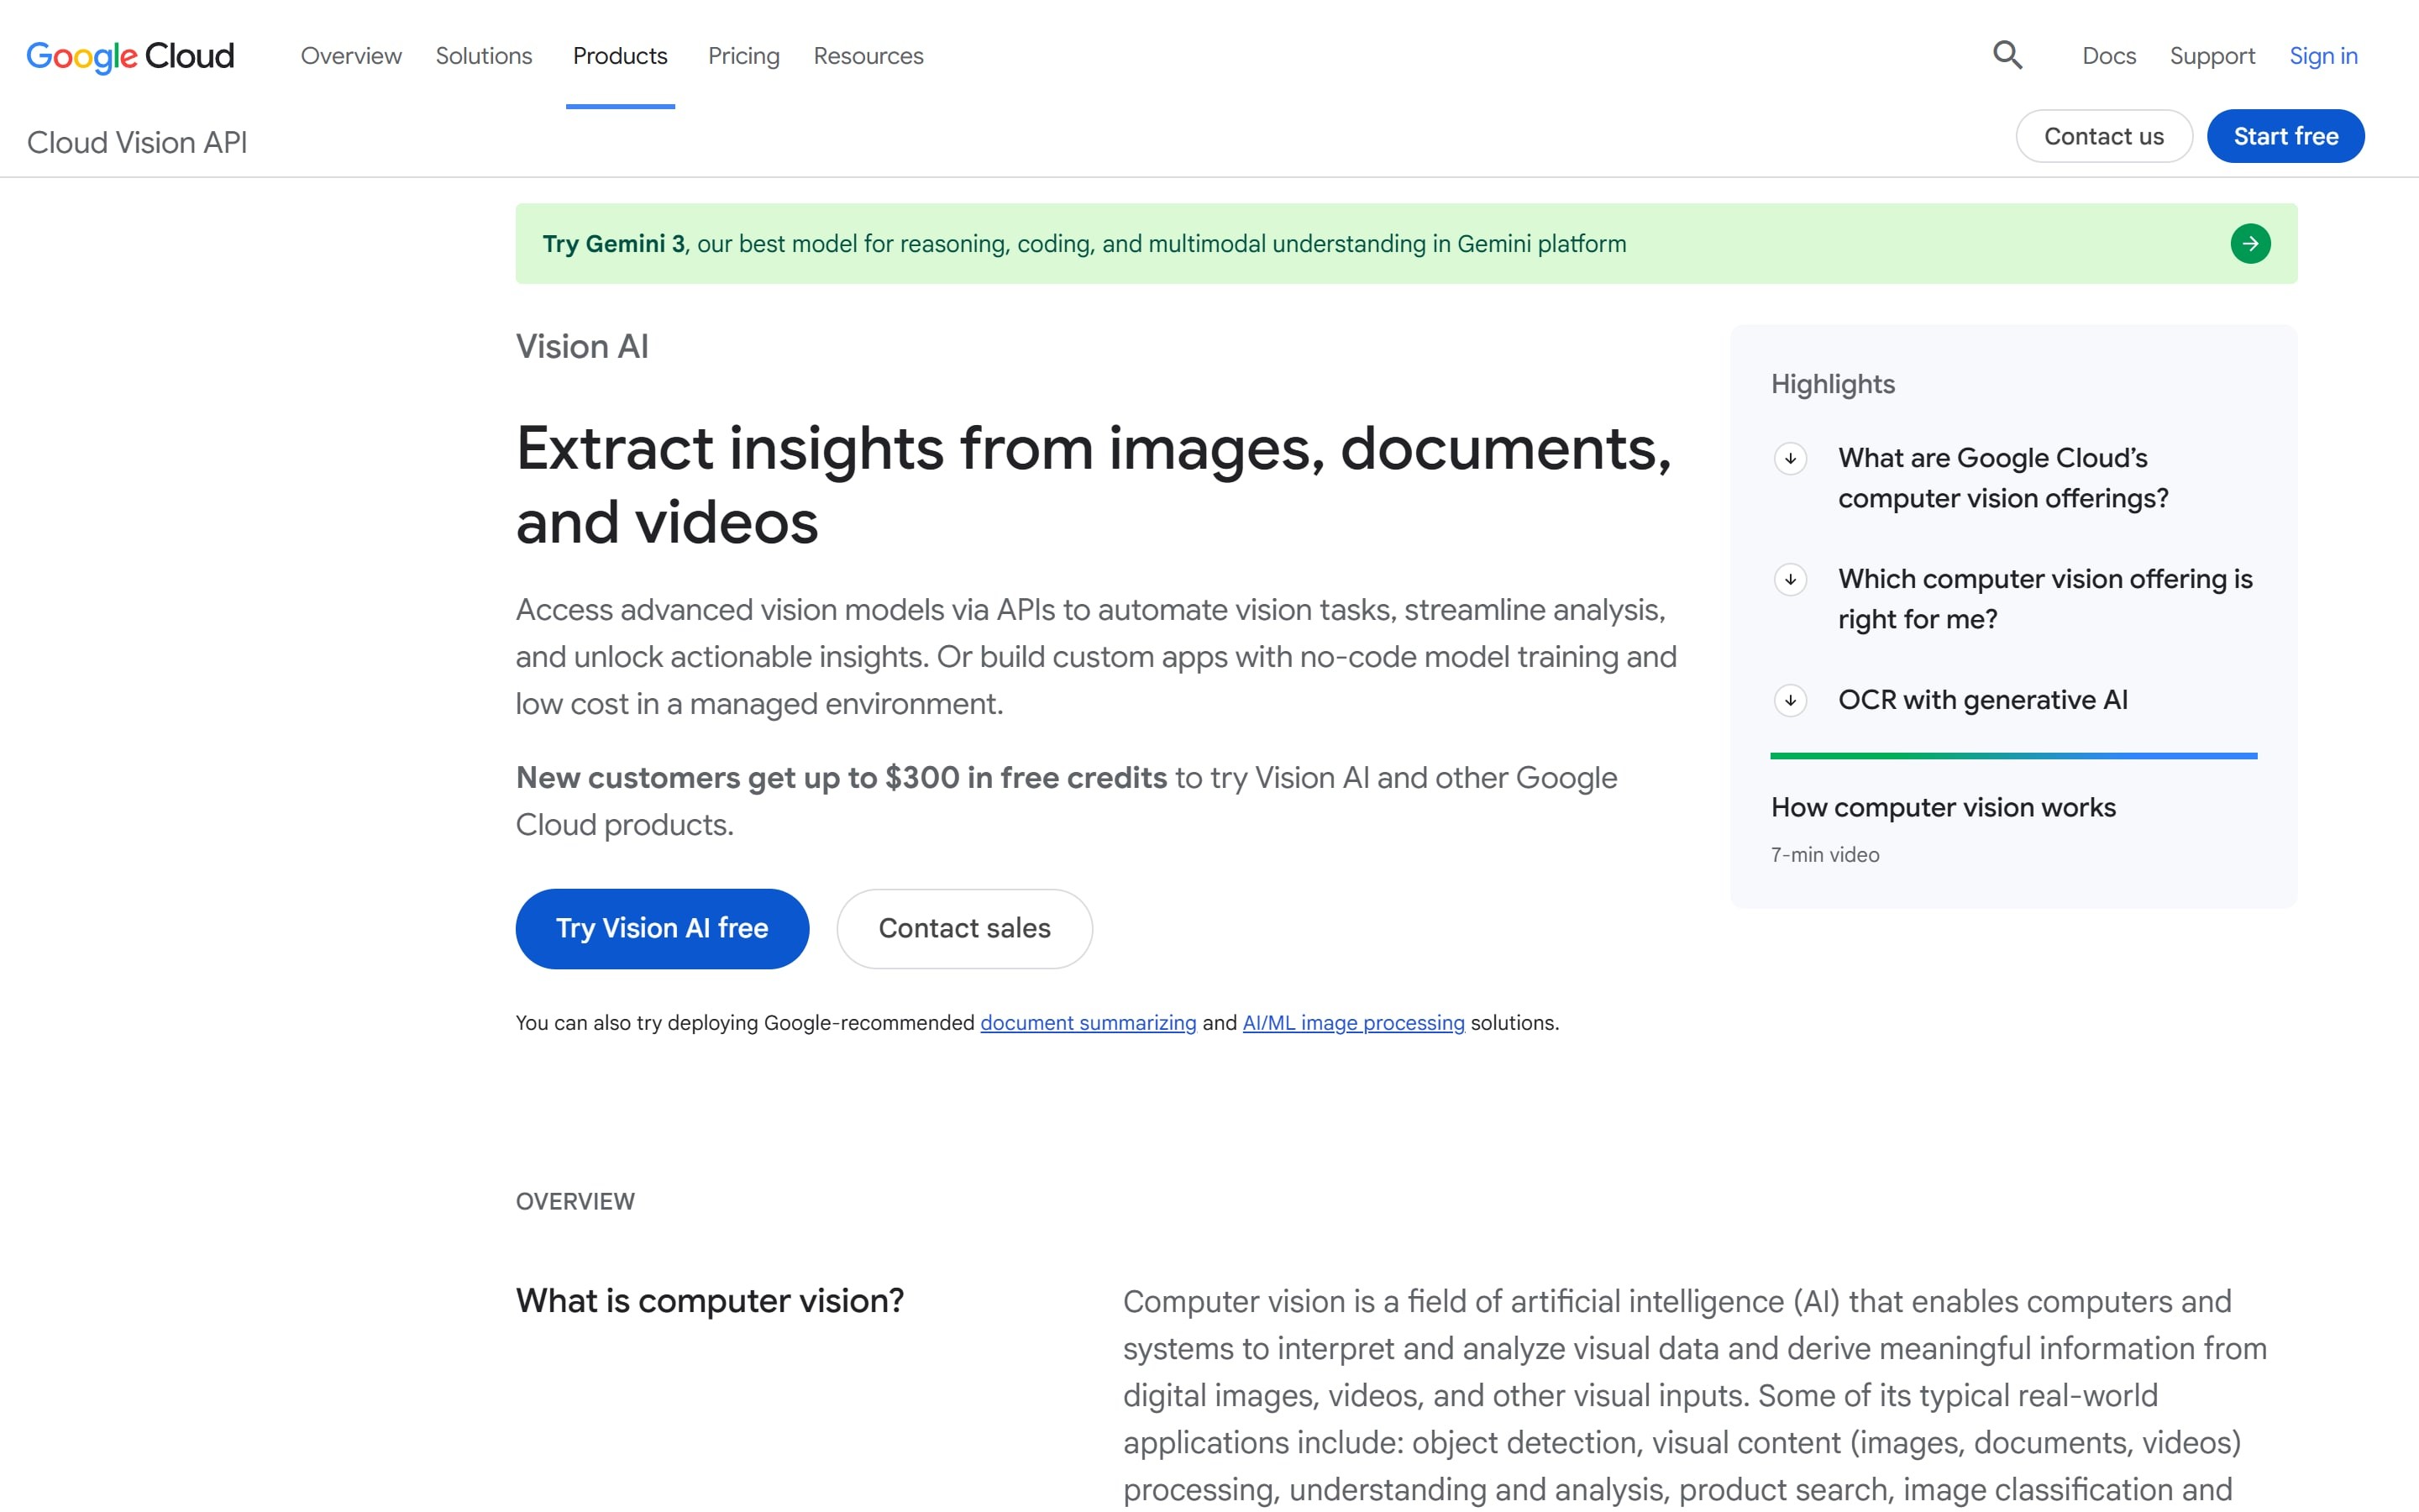
Task: Open the search magnifier icon
Action: point(2007,55)
